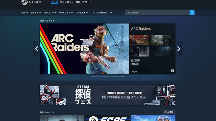Expand the おすすめ dropdown menu
Viewport: 216px width, 121px height.
[36, 13]
